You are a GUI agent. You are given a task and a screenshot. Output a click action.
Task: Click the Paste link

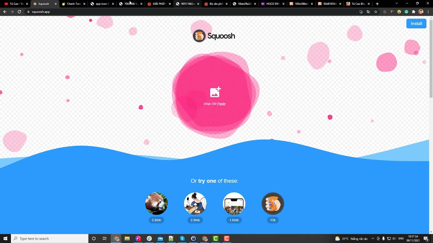pyautogui.click(x=221, y=104)
